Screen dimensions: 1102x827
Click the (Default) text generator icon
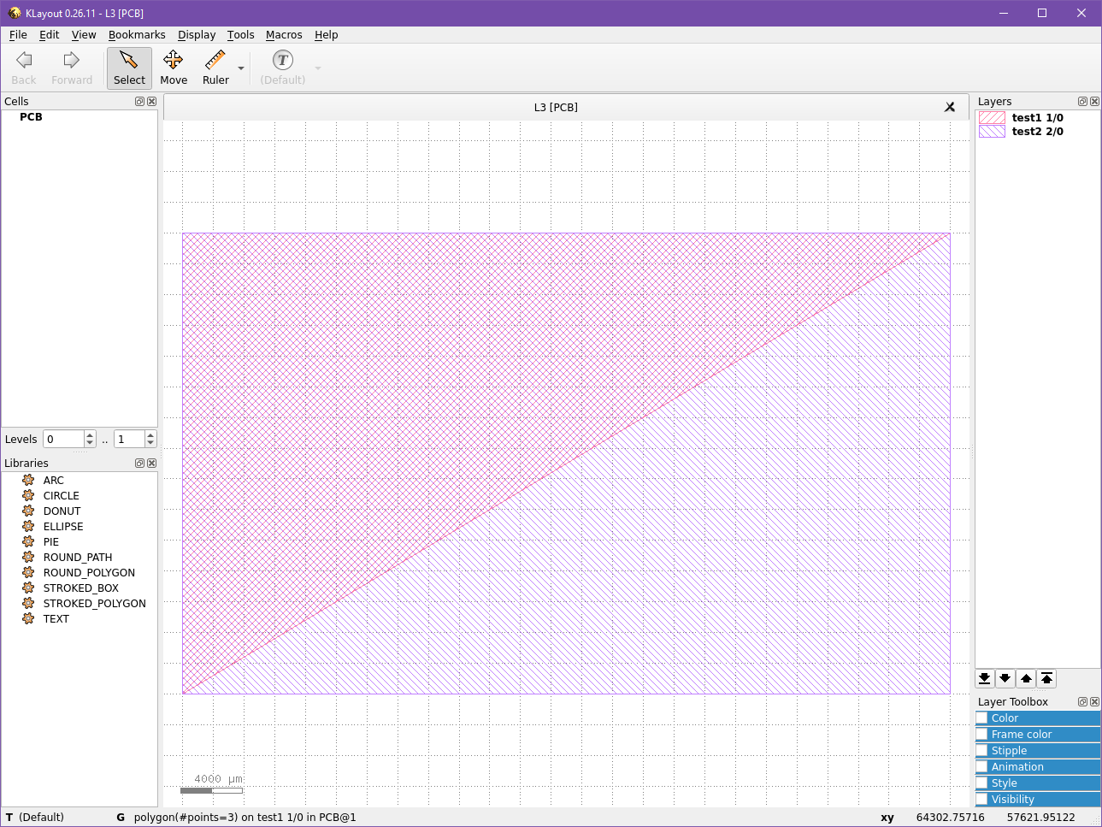(282, 60)
